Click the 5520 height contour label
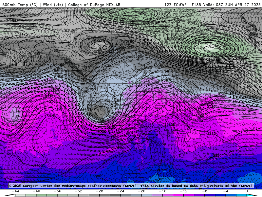 [x=81, y=78]
